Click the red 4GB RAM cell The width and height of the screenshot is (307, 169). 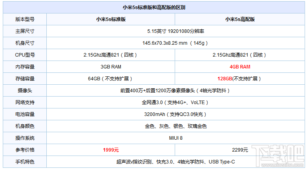click(240, 67)
